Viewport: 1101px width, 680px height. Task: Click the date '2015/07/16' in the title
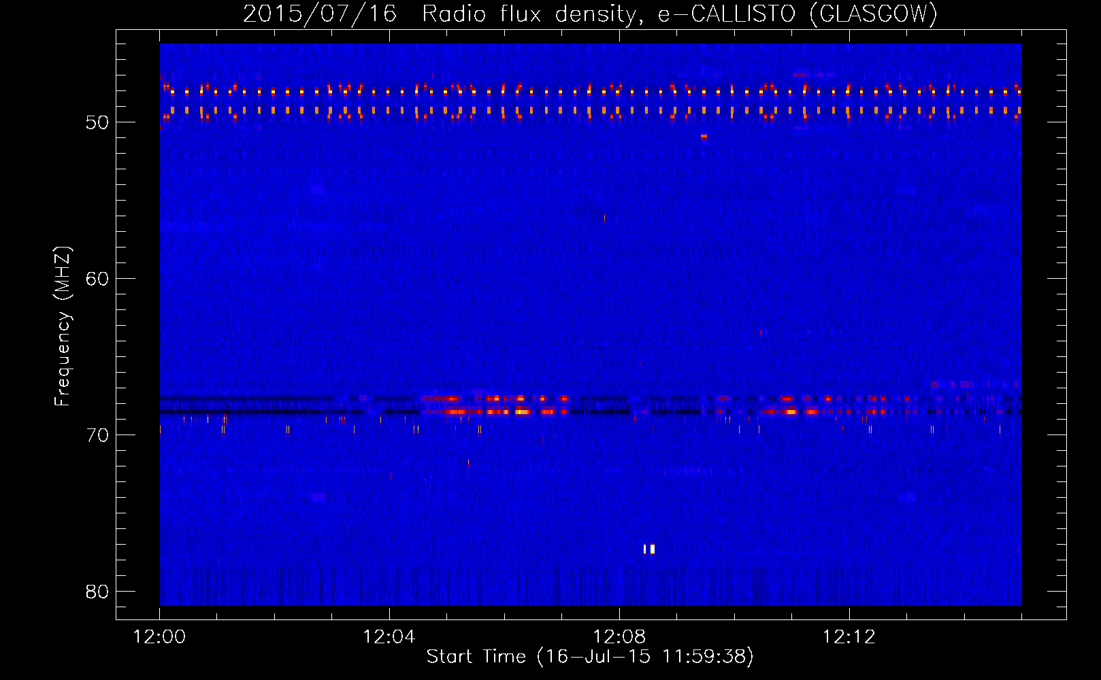[x=320, y=14]
